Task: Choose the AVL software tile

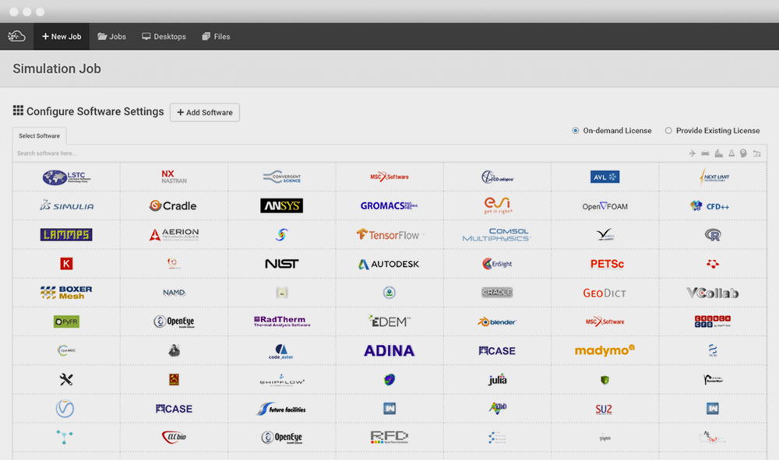Action: click(x=605, y=177)
